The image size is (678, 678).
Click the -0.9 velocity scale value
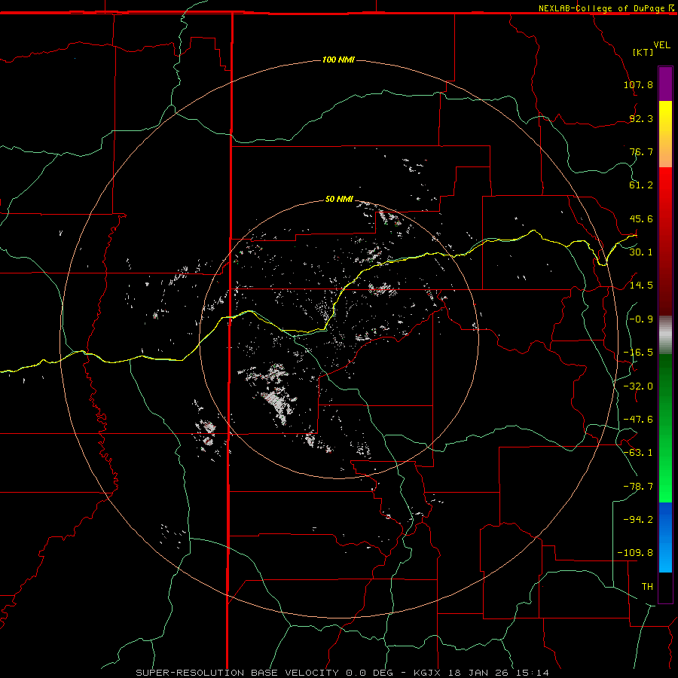click(x=641, y=319)
